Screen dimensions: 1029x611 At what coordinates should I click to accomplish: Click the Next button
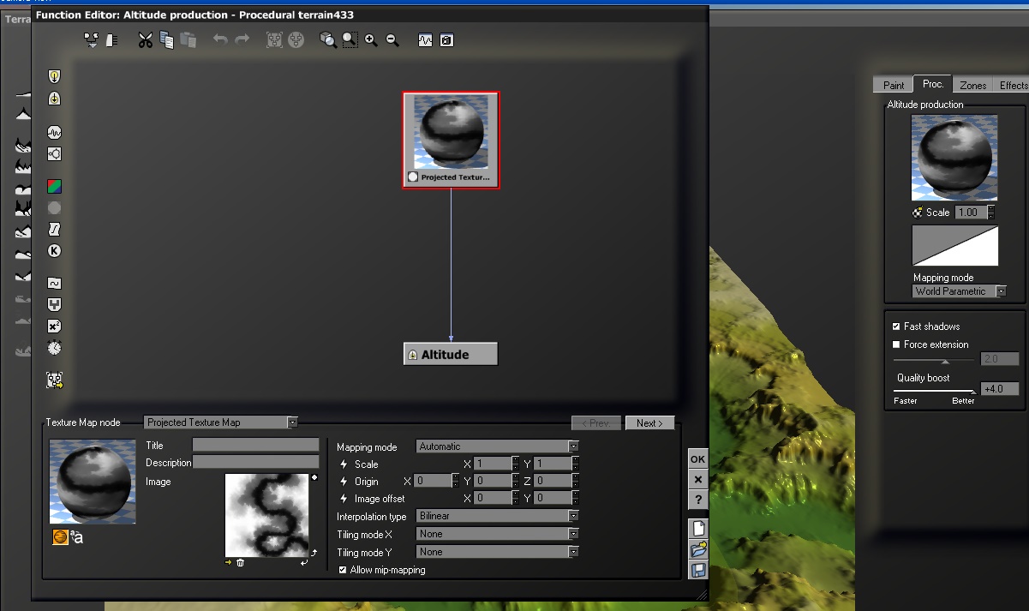[649, 423]
